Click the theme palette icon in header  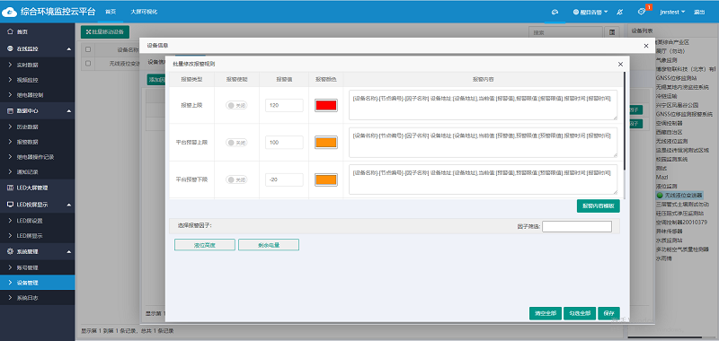[x=555, y=12]
